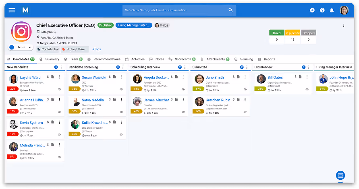Click the Instagram company logo

click(21, 31)
